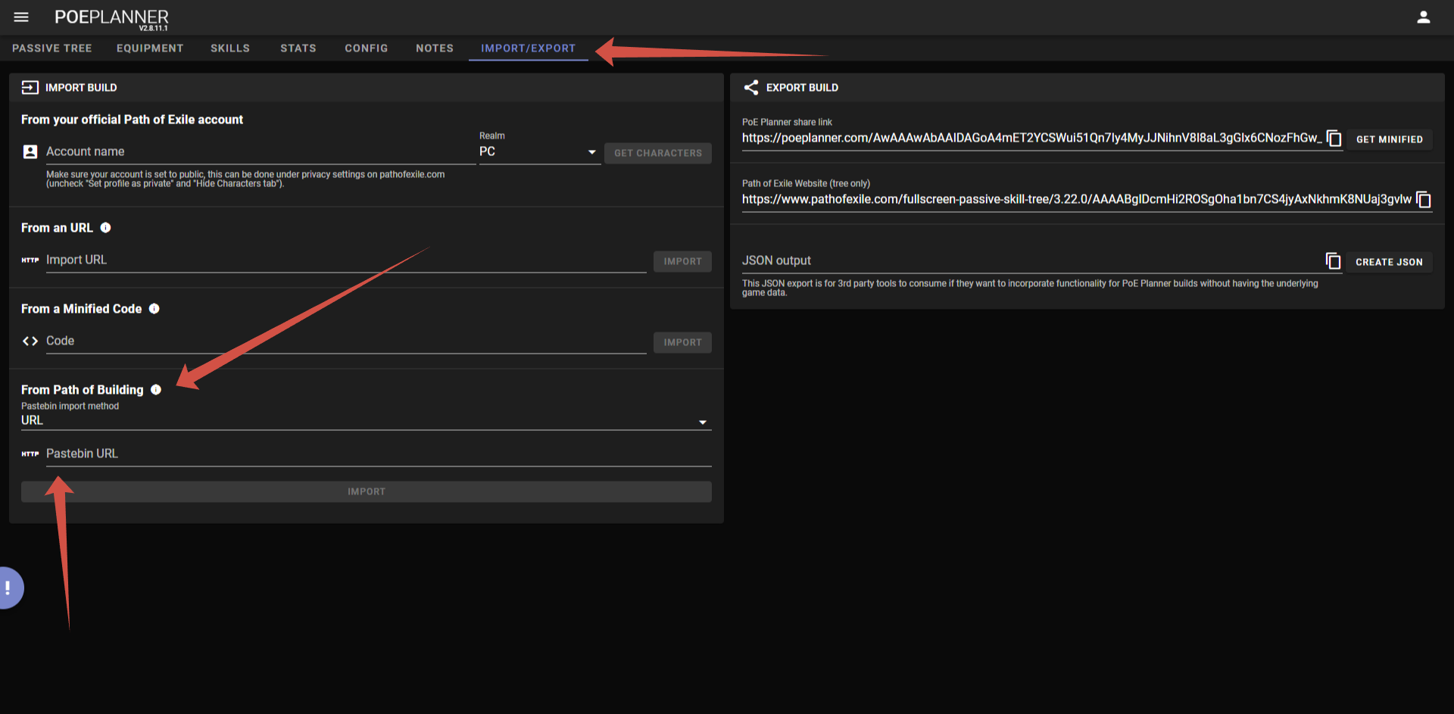
Task: Copy the PoE Planner share link
Action: coord(1334,139)
